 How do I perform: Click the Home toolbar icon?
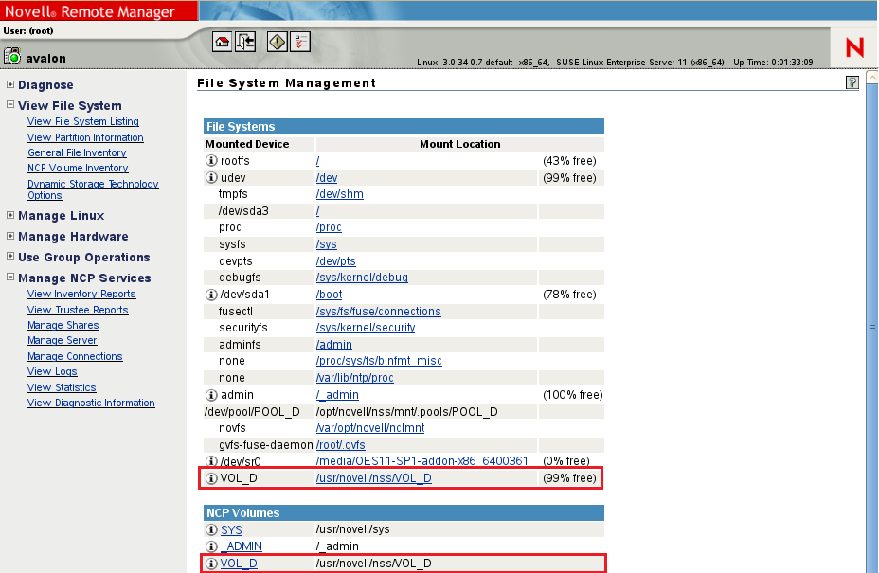[x=222, y=42]
